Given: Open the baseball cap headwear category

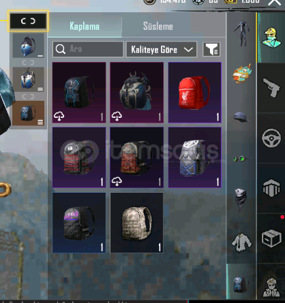Looking at the screenshot, I should pyautogui.click(x=241, y=117).
